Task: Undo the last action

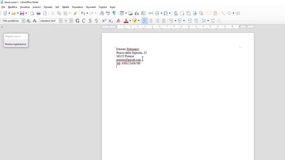Action: click(83, 13)
